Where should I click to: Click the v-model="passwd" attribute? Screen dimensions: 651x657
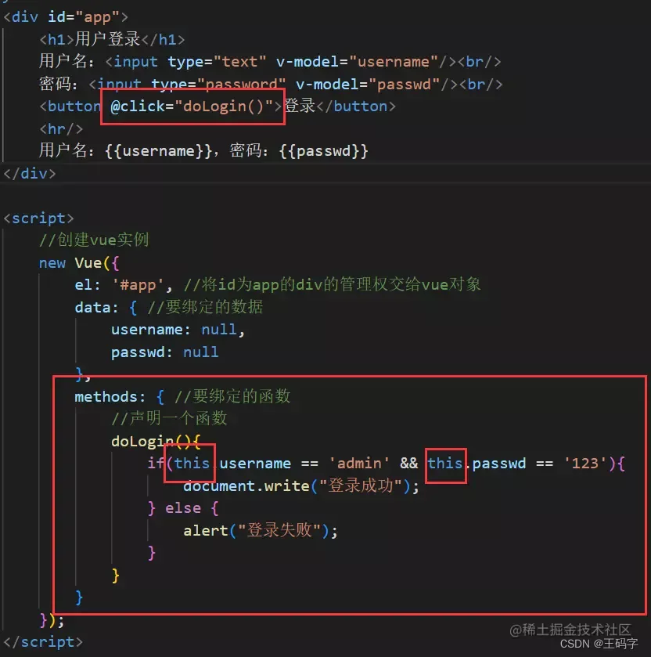coord(368,85)
